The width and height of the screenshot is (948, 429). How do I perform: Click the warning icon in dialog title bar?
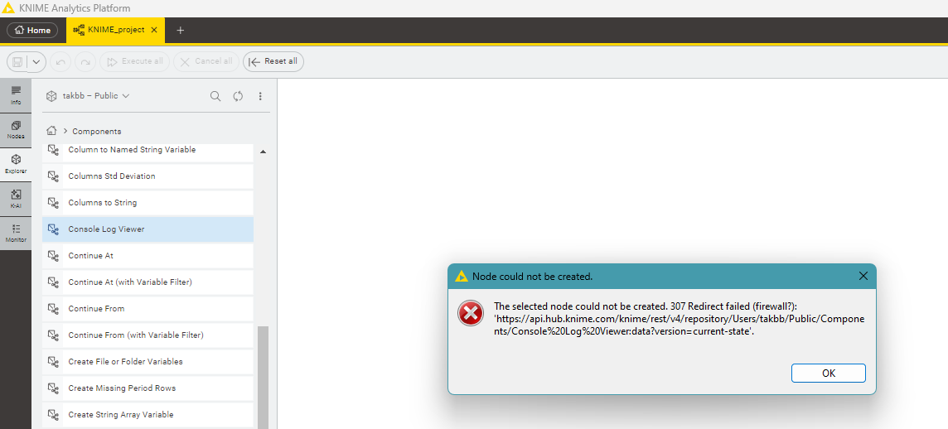point(462,277)
